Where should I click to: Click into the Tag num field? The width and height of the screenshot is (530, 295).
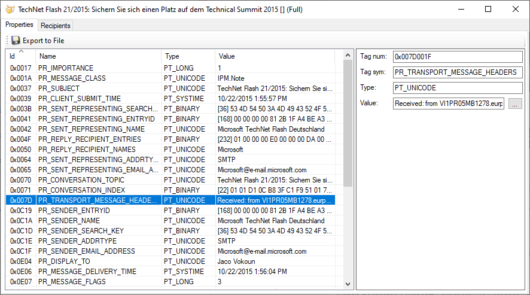[458, 57]
